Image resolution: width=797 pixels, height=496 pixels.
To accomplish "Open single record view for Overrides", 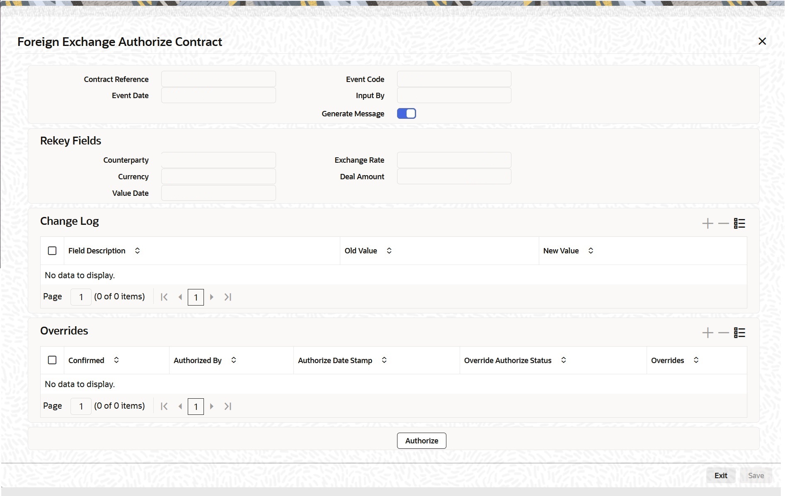I will [x=739, y=333].
